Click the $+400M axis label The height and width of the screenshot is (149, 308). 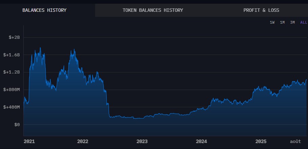(12, 107)
